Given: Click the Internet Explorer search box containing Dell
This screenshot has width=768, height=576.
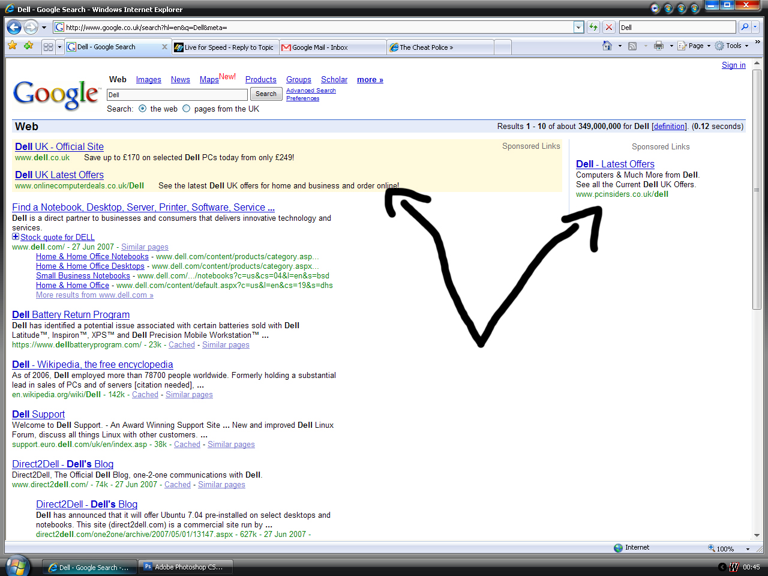Looking at the screenshot, I should click(x=677, y=27).
